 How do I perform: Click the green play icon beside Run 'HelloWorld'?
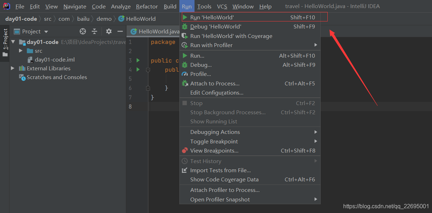(185, 17)
